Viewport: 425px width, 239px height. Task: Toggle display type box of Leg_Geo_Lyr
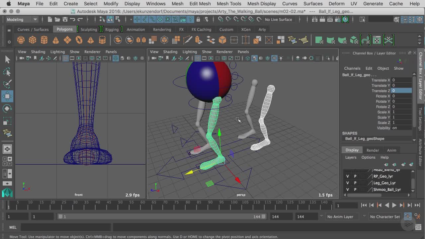363,183
